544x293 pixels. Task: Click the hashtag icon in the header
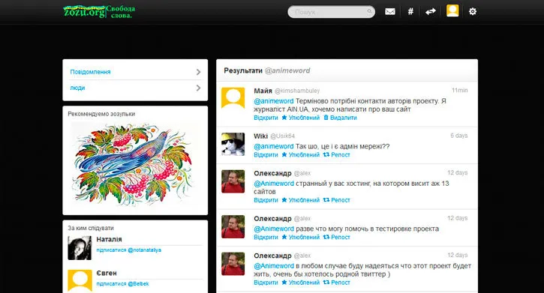410,12
